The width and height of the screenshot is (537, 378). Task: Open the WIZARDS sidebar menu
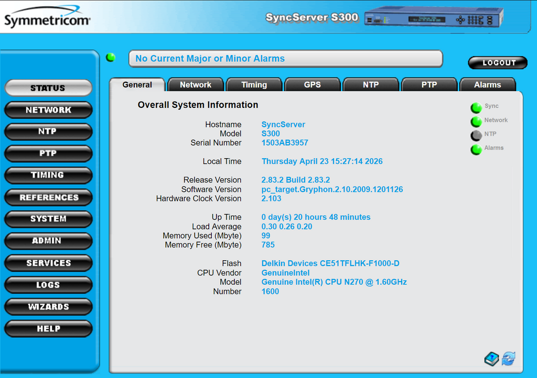click(48, 307)
